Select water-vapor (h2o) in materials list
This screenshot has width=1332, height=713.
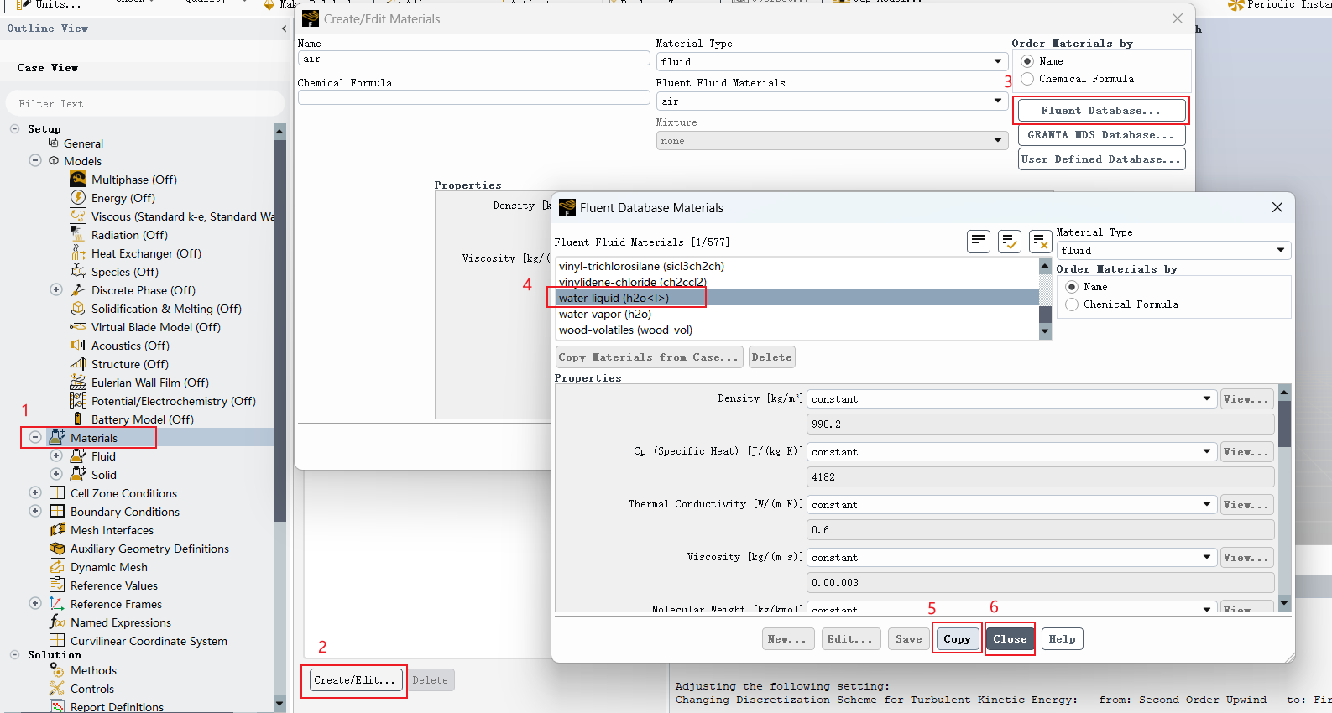[797, 314]
